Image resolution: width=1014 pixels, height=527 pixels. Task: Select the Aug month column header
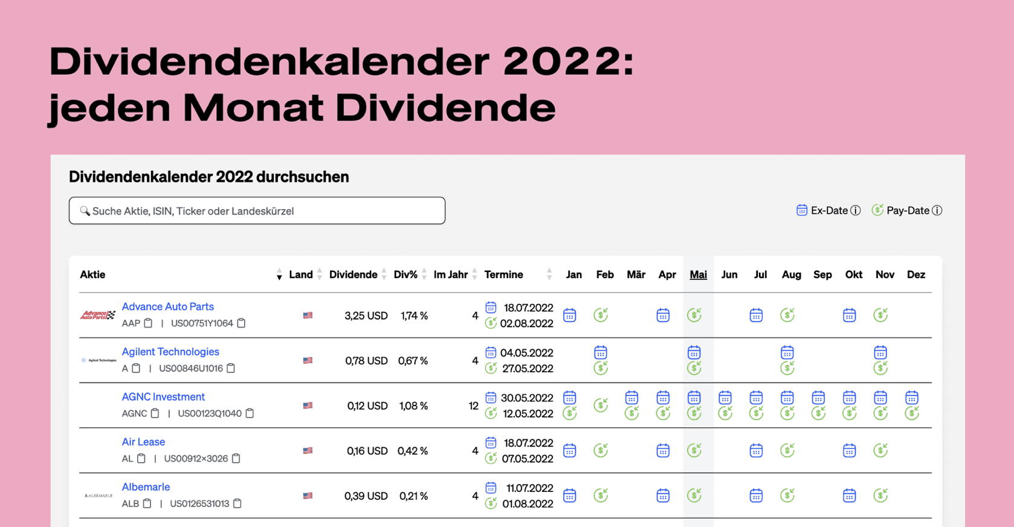click(x=791, y=274)
